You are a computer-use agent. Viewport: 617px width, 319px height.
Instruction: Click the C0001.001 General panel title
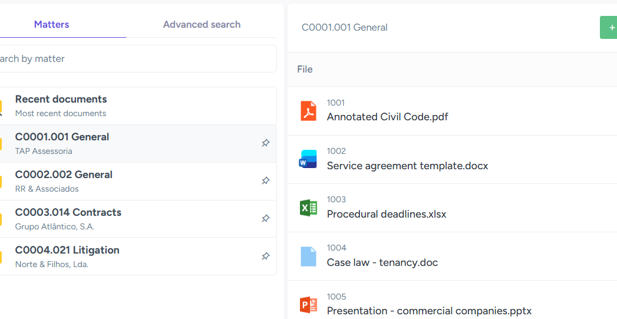tap(344, 28)
